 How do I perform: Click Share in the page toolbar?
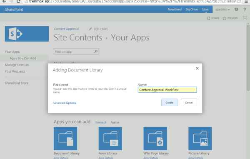(213, 18)
